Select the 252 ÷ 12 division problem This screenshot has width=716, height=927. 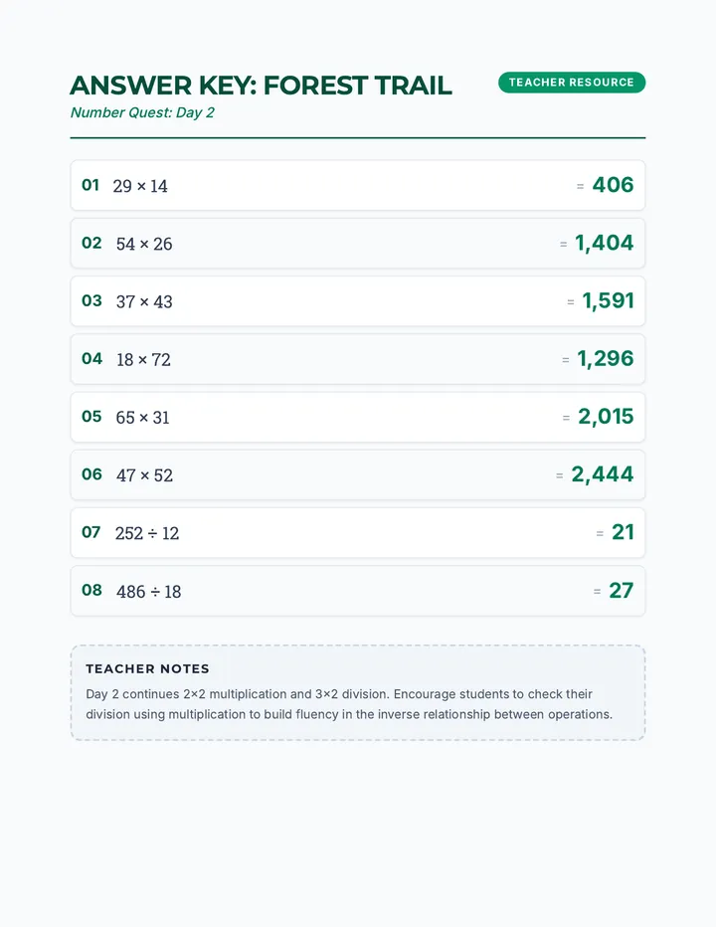[x=147, y=533]
